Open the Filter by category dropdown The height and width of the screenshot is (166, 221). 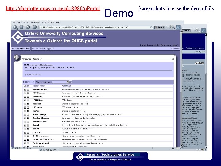pos(60,82)
